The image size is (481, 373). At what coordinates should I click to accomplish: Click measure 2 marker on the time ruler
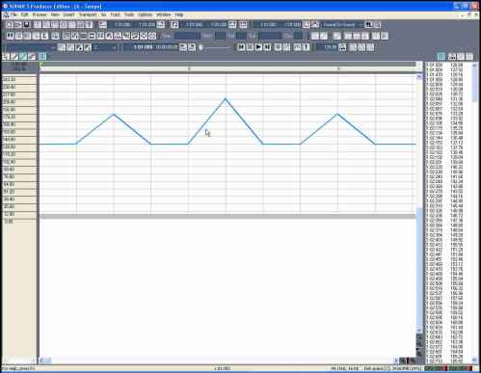pos(189,68)
